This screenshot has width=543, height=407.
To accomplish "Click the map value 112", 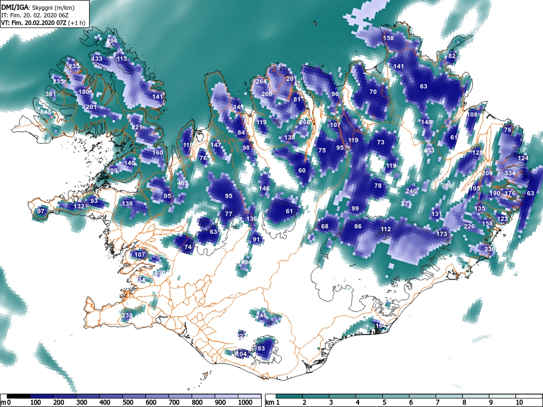I will click(386, 229).
